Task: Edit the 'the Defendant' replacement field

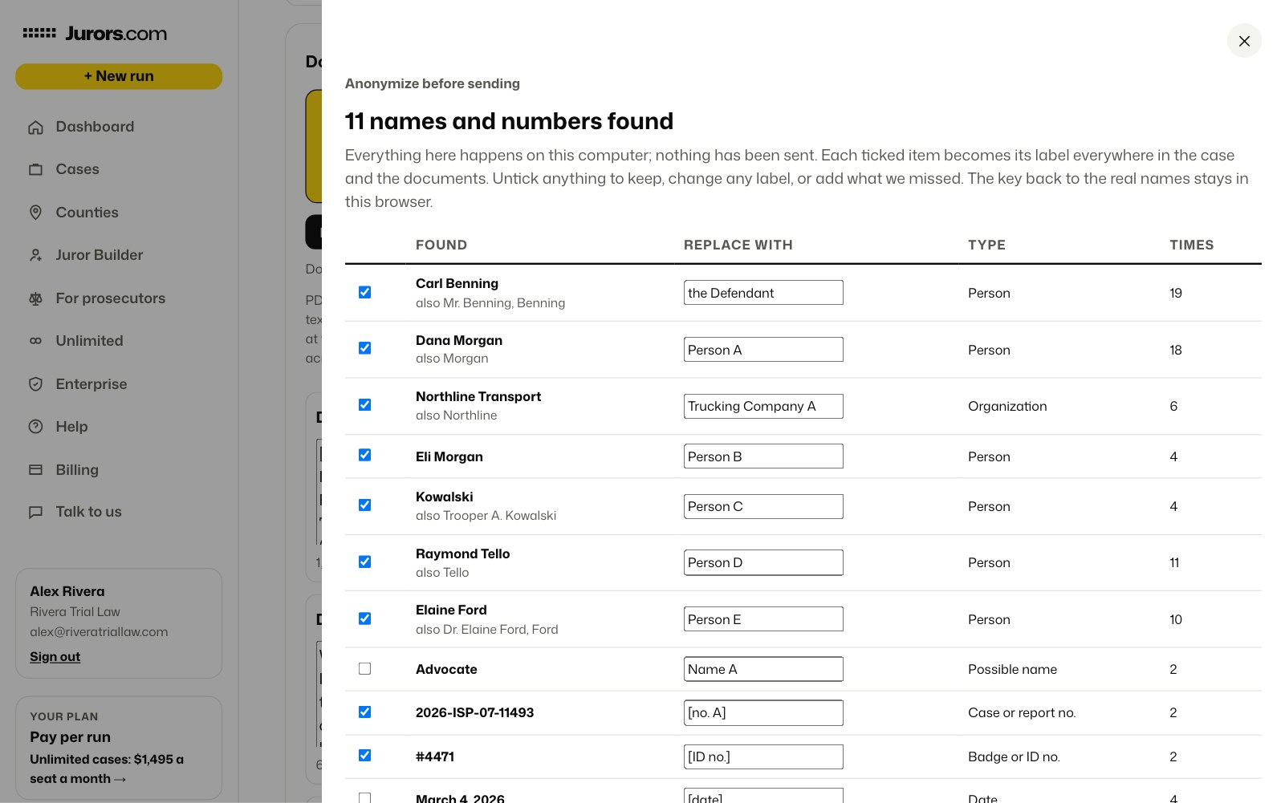Action: pos(763,293)
